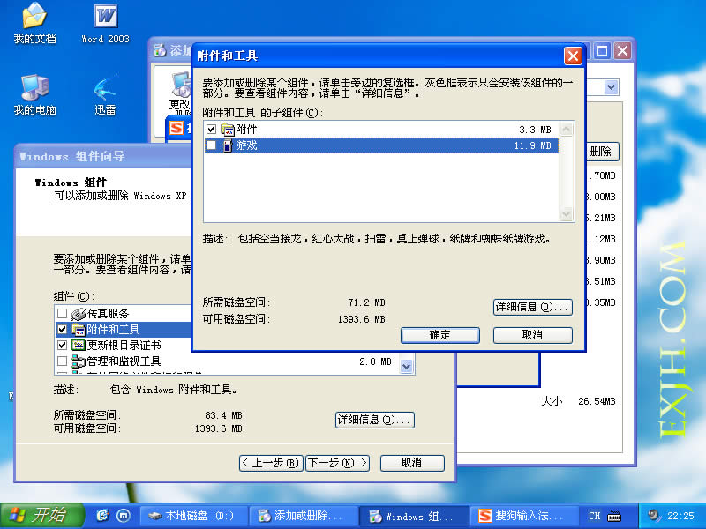
Task: Click the 游戏 item icon in subcomponent list
Action: (228, 145)
